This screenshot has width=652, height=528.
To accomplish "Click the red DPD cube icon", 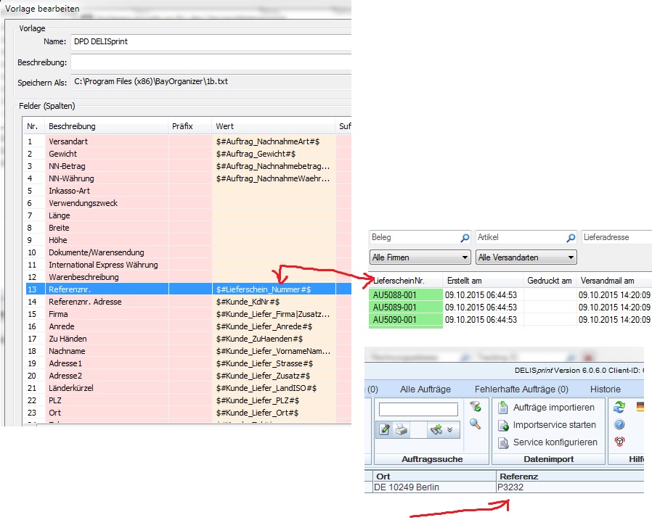I will [619, 442].
